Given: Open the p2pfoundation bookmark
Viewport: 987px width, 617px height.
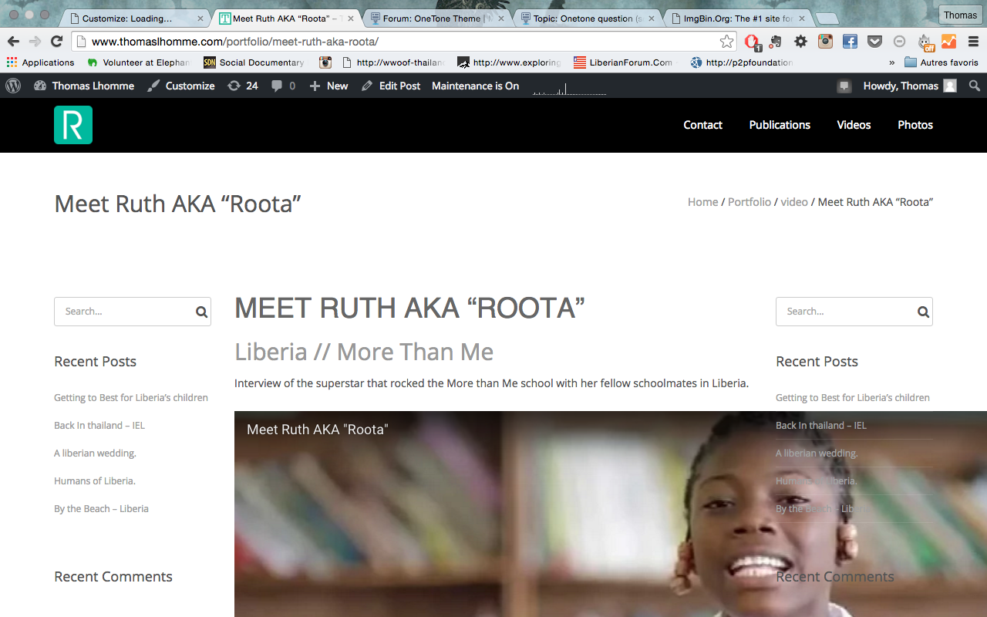Looking at the screenshot, I should (742, 62).
